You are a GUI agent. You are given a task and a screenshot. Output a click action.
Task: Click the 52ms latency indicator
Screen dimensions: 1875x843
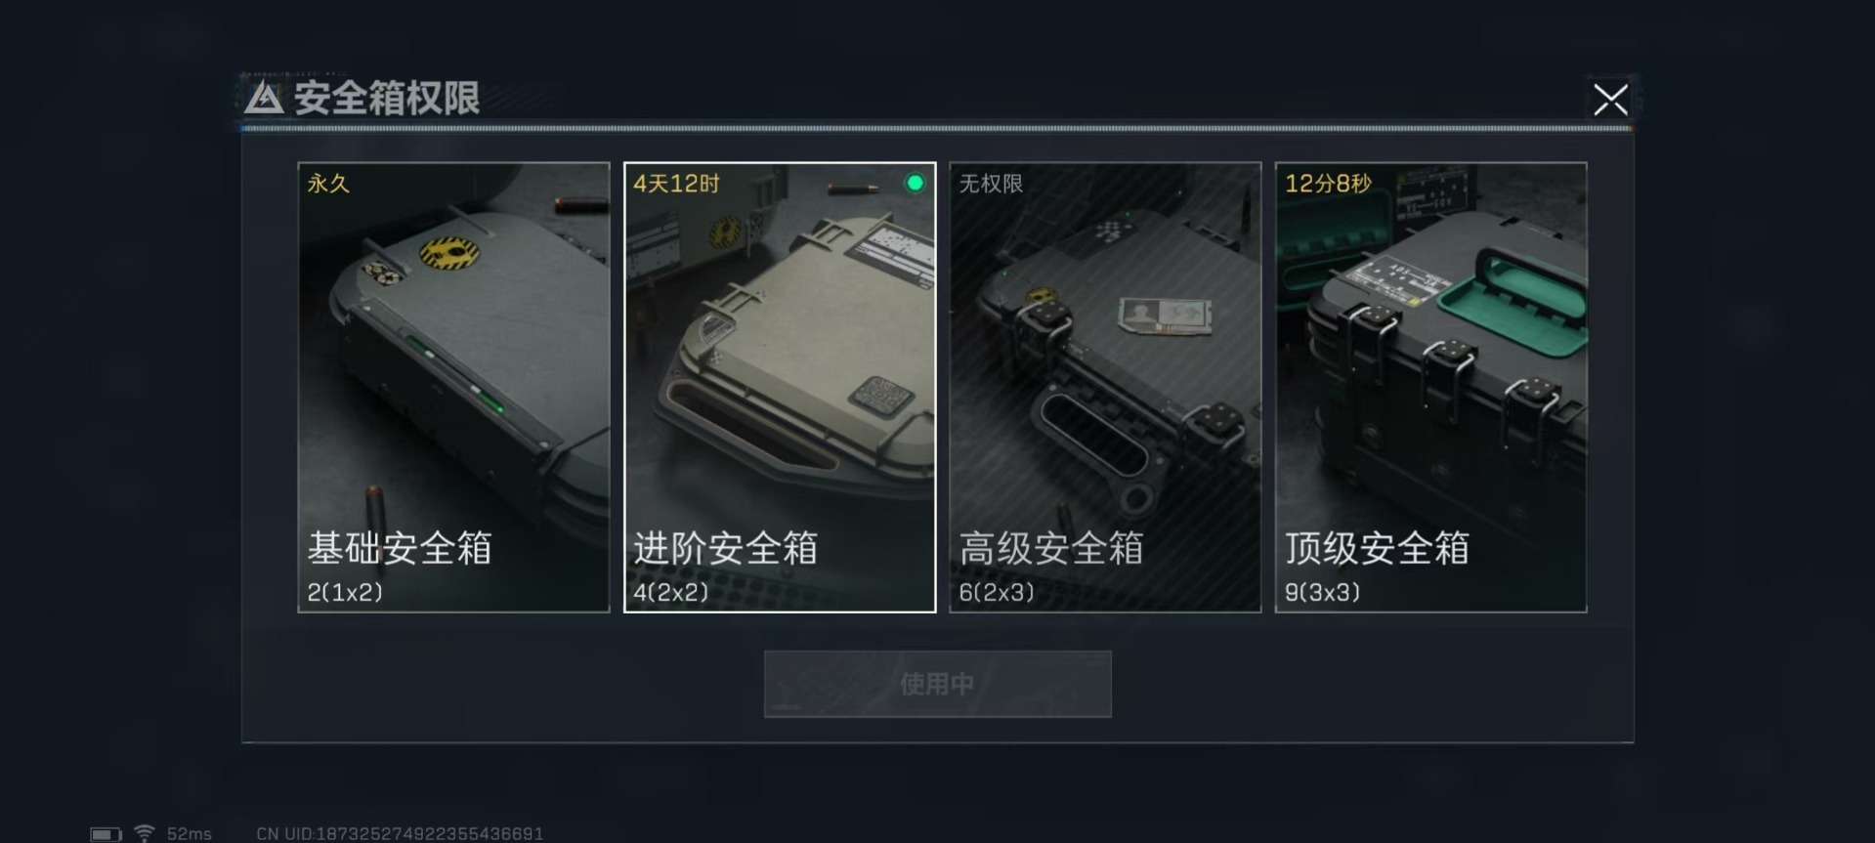click(189, 833)
